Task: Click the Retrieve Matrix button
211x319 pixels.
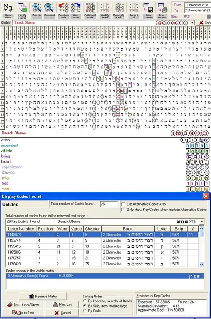Action: (43, 296)
